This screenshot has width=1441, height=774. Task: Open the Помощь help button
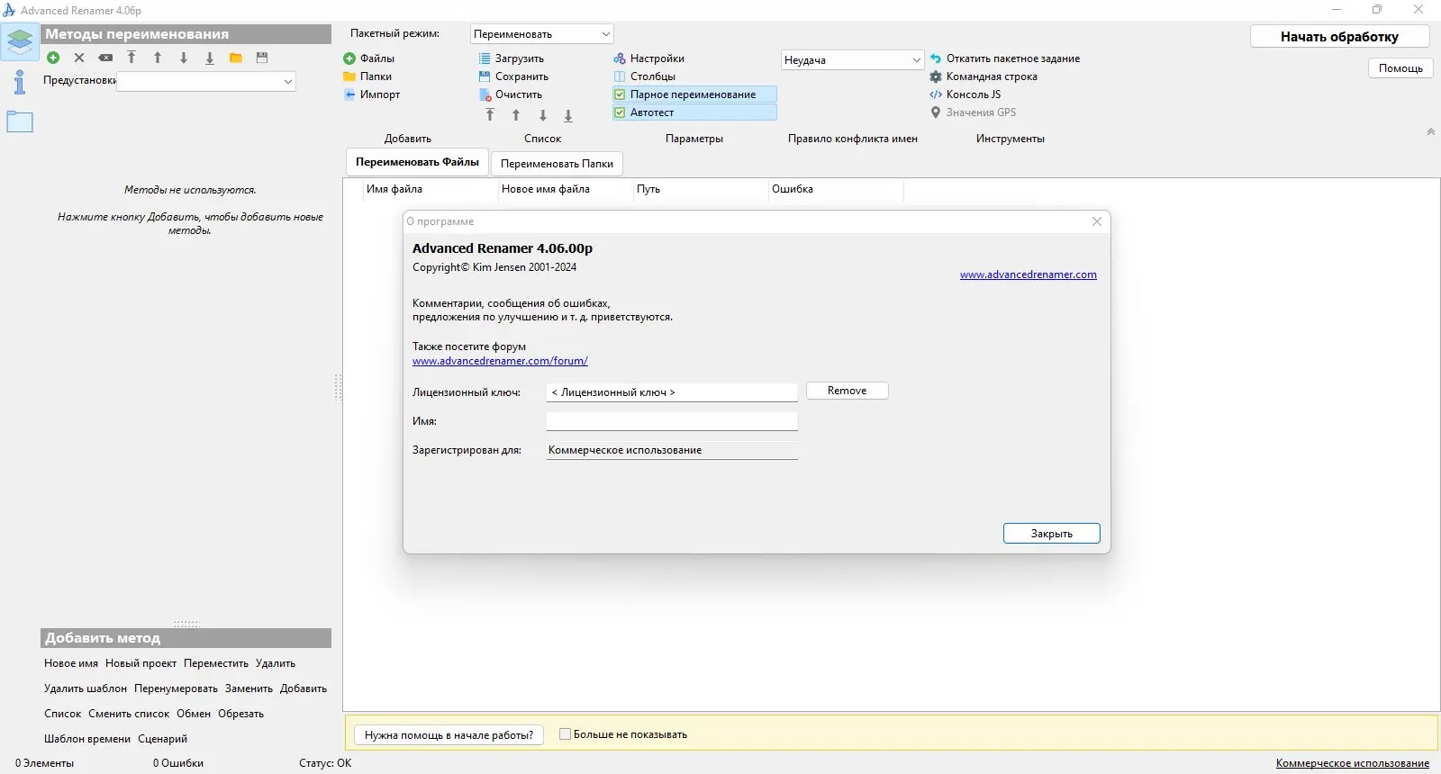pos(1400,68)
